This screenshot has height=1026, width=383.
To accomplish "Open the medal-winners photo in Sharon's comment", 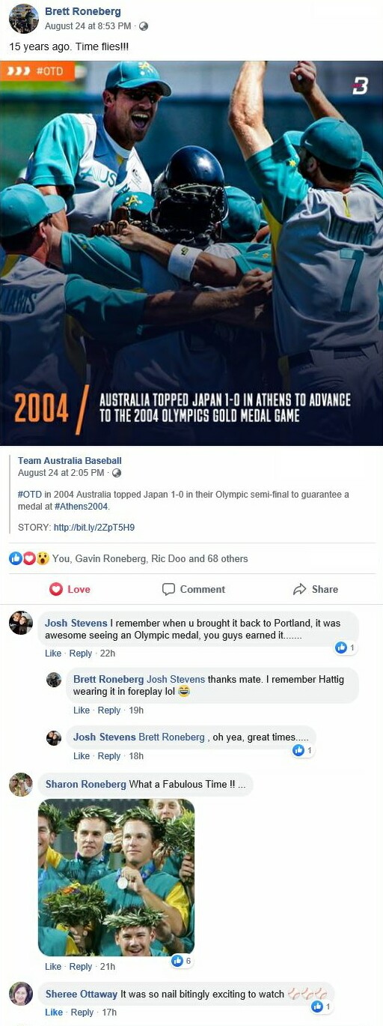I will point(116,878).
